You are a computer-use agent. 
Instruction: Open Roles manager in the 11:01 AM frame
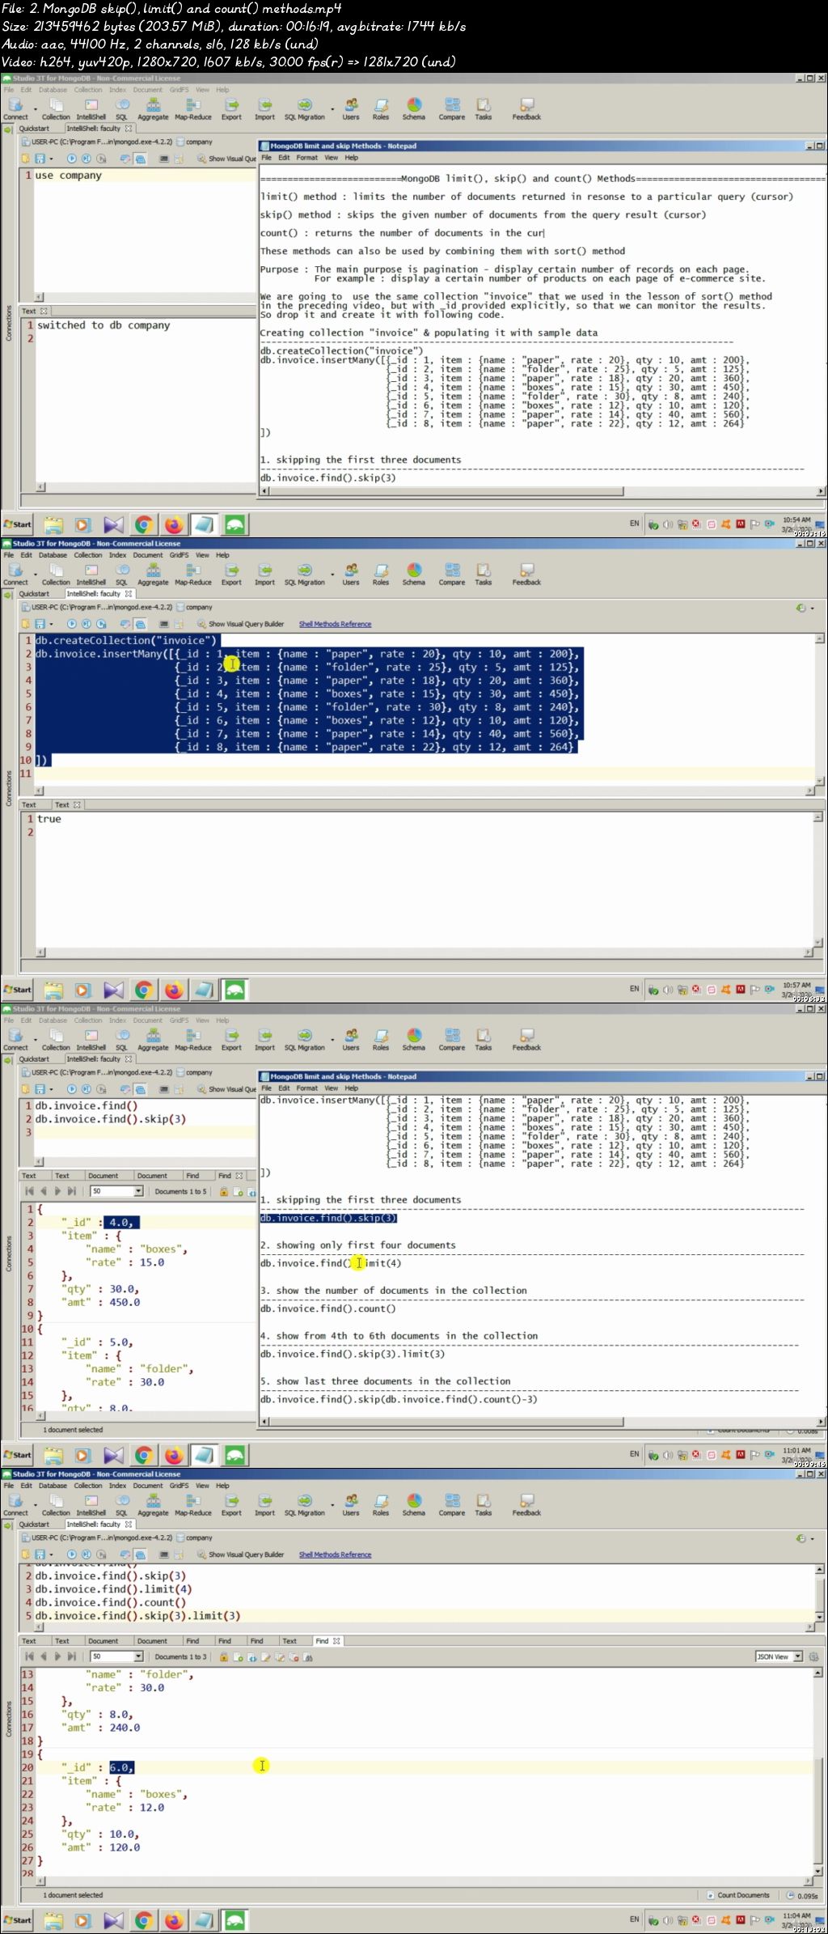(x=381, y=1039)
